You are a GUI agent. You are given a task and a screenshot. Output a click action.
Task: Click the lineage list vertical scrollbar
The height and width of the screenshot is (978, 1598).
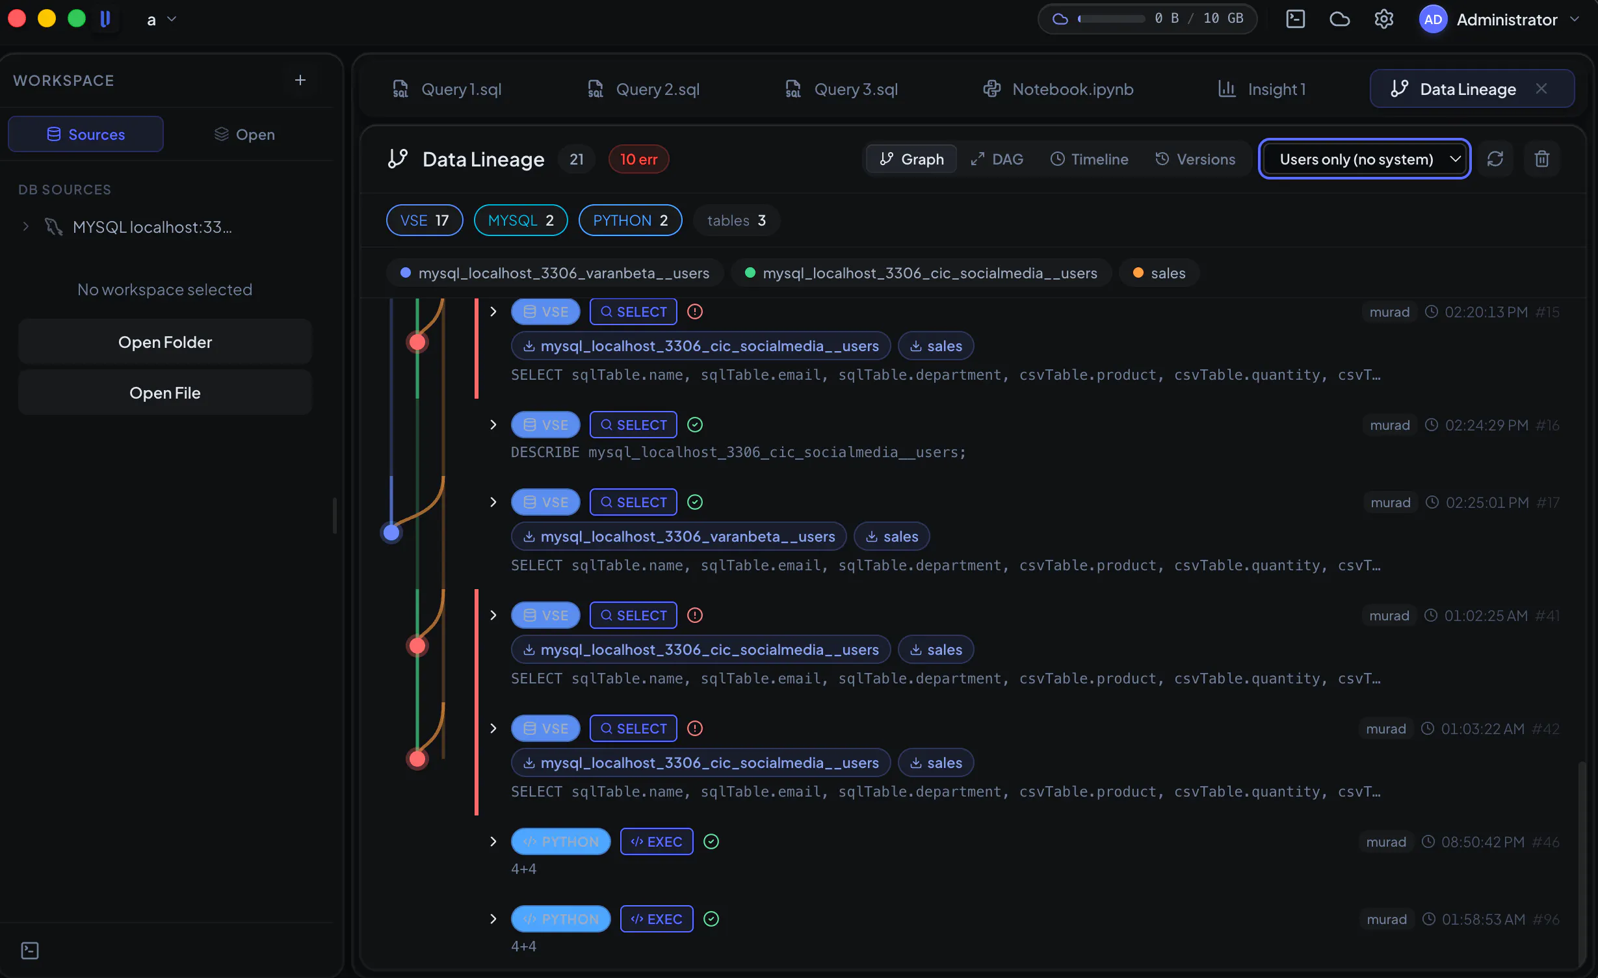[x=1581, y=865]
